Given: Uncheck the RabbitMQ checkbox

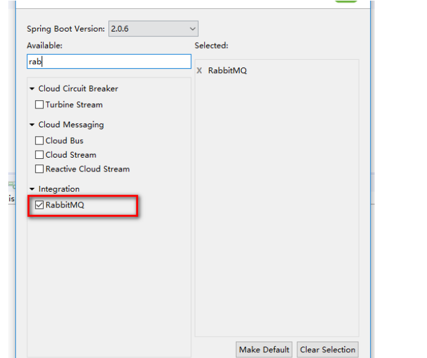Looking at the screenshot, I should pyautogui.click(x=39, y=205).
